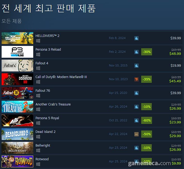Select the Dead Island 2 banner image
Screen dimensions: 184x169
tap(17, 134)
